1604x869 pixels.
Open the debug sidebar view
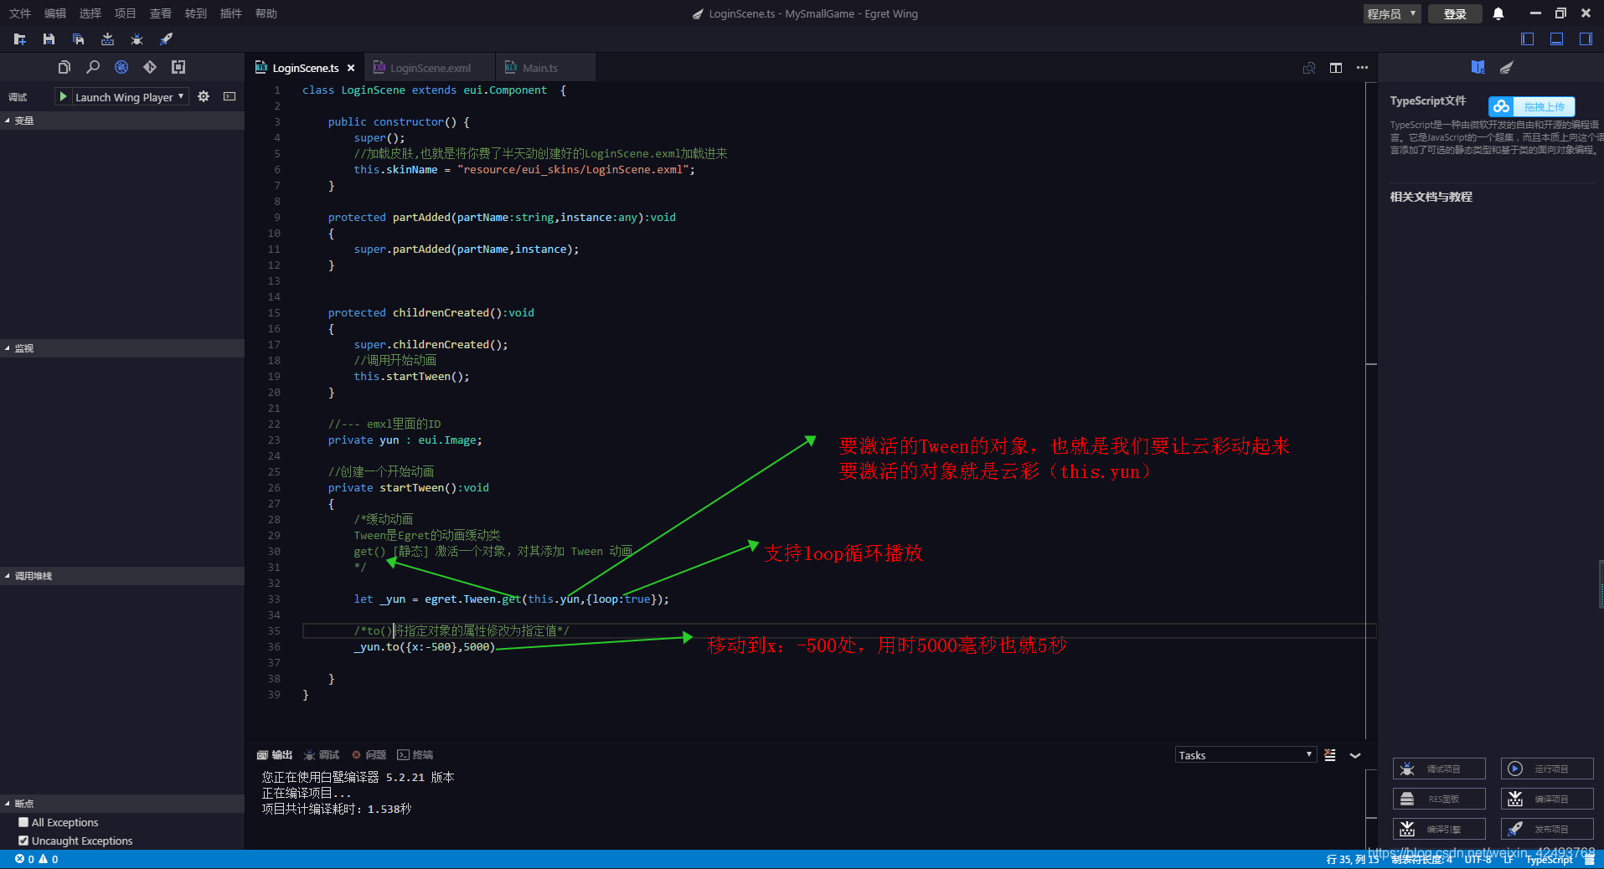pos(121,67)
